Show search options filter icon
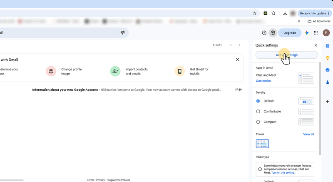333x182 pixels. click(122, 32)
